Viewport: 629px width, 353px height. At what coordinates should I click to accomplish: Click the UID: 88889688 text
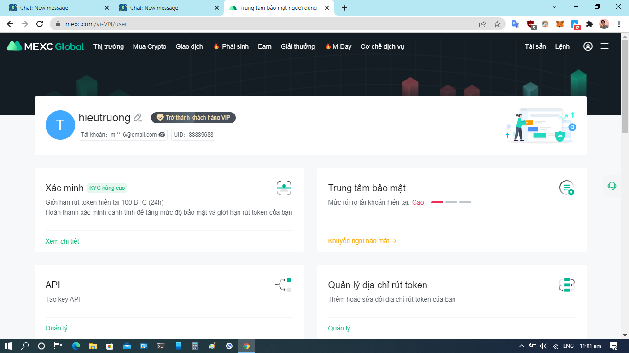(193, 135)
